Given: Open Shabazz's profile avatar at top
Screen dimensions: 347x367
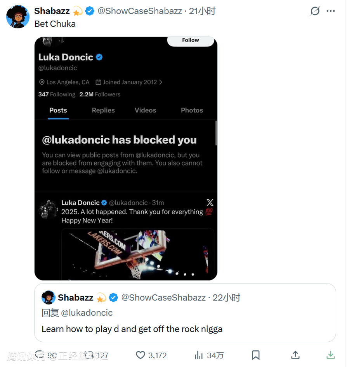Looking at the screenshot, I should [x=18, y=17].
